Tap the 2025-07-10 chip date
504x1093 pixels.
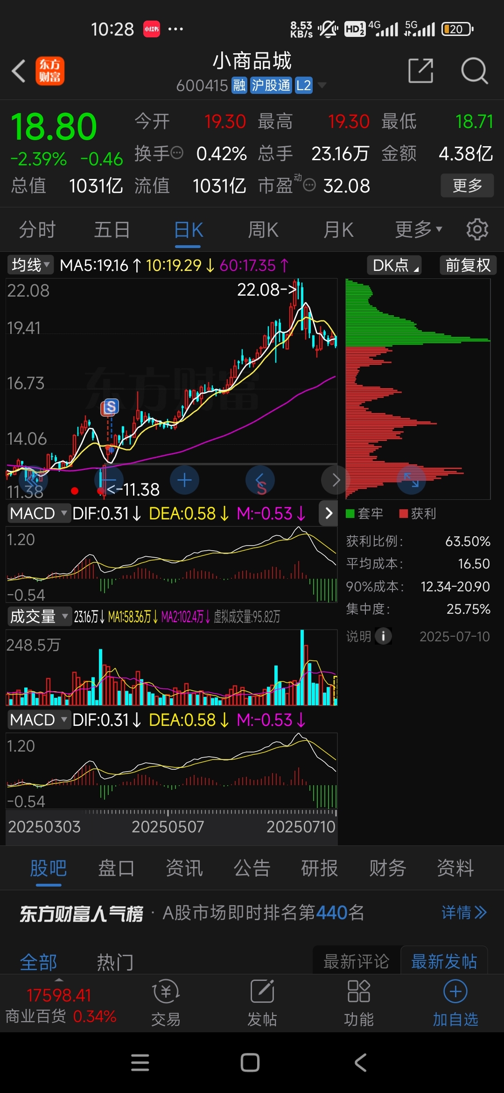[x=455, y=636]
